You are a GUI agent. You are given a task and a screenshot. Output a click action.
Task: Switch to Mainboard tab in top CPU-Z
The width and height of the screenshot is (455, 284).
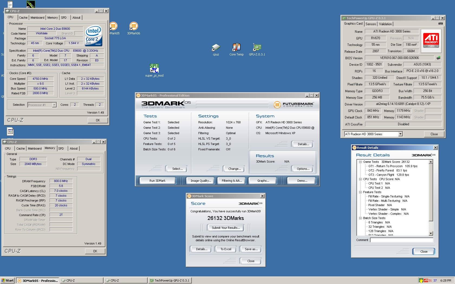pos(37,18)
